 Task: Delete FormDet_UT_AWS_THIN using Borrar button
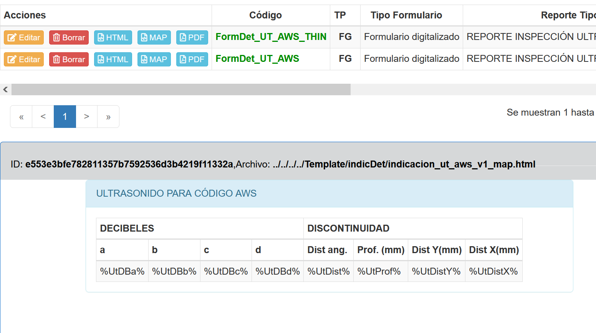coord(69,38)
